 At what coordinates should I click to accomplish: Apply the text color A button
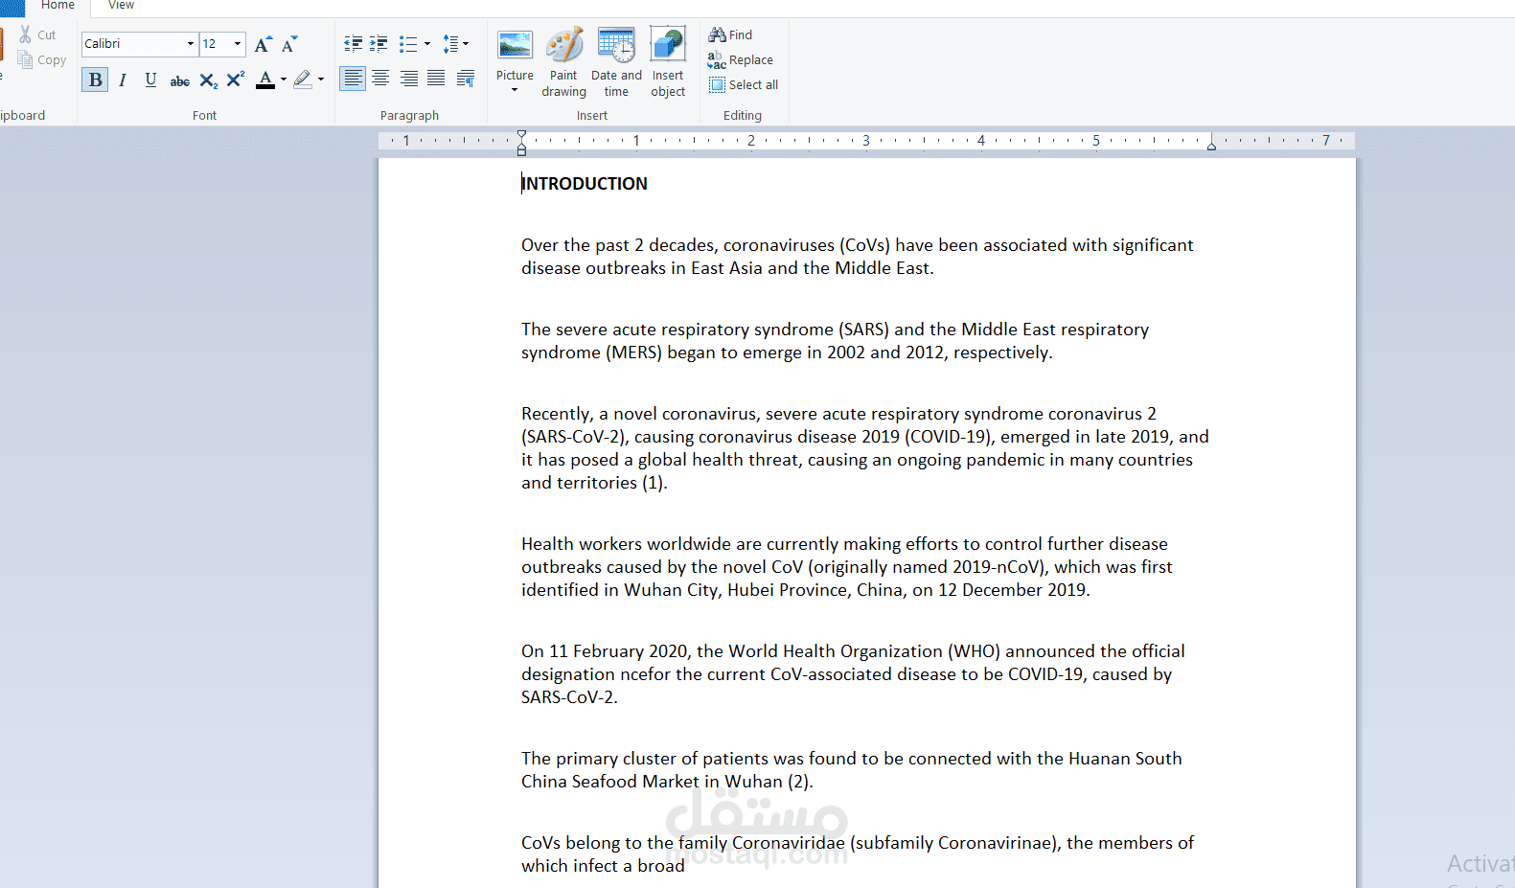coord(265,80)
